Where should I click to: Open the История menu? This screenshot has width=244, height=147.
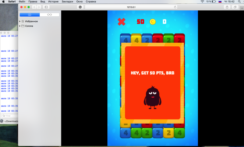pyautogui.click(x=53, y=2)
